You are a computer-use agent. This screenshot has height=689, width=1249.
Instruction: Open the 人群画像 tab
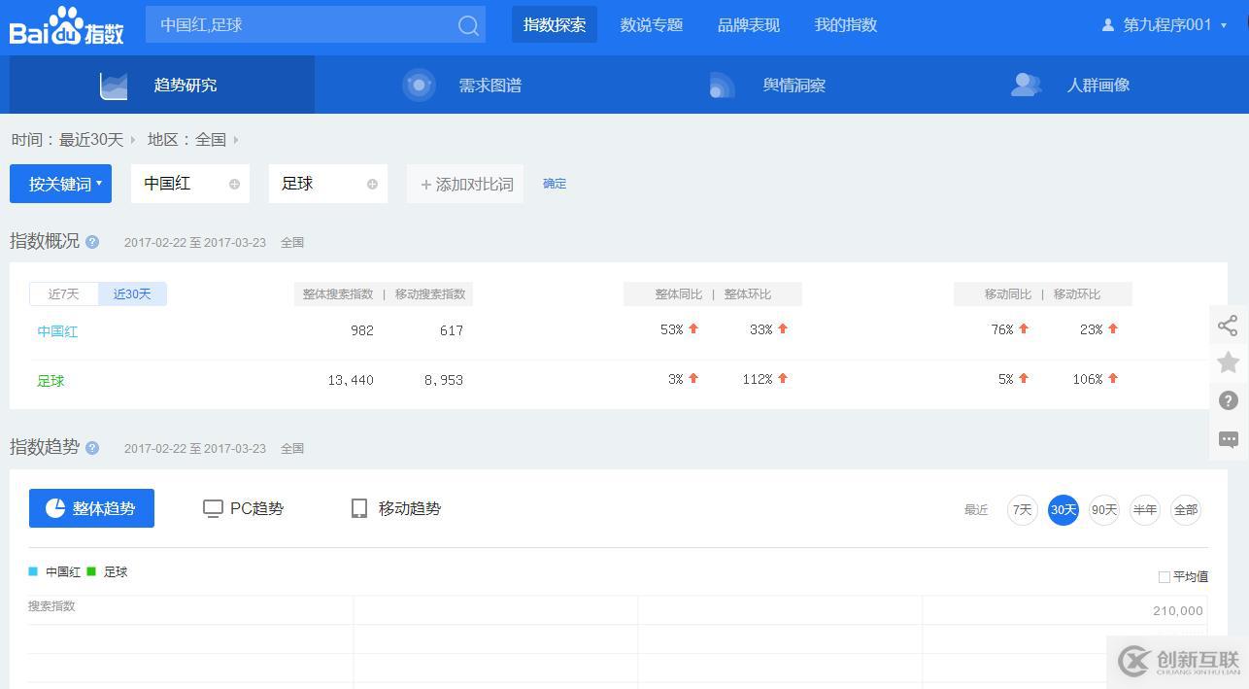coord(1097,85)
